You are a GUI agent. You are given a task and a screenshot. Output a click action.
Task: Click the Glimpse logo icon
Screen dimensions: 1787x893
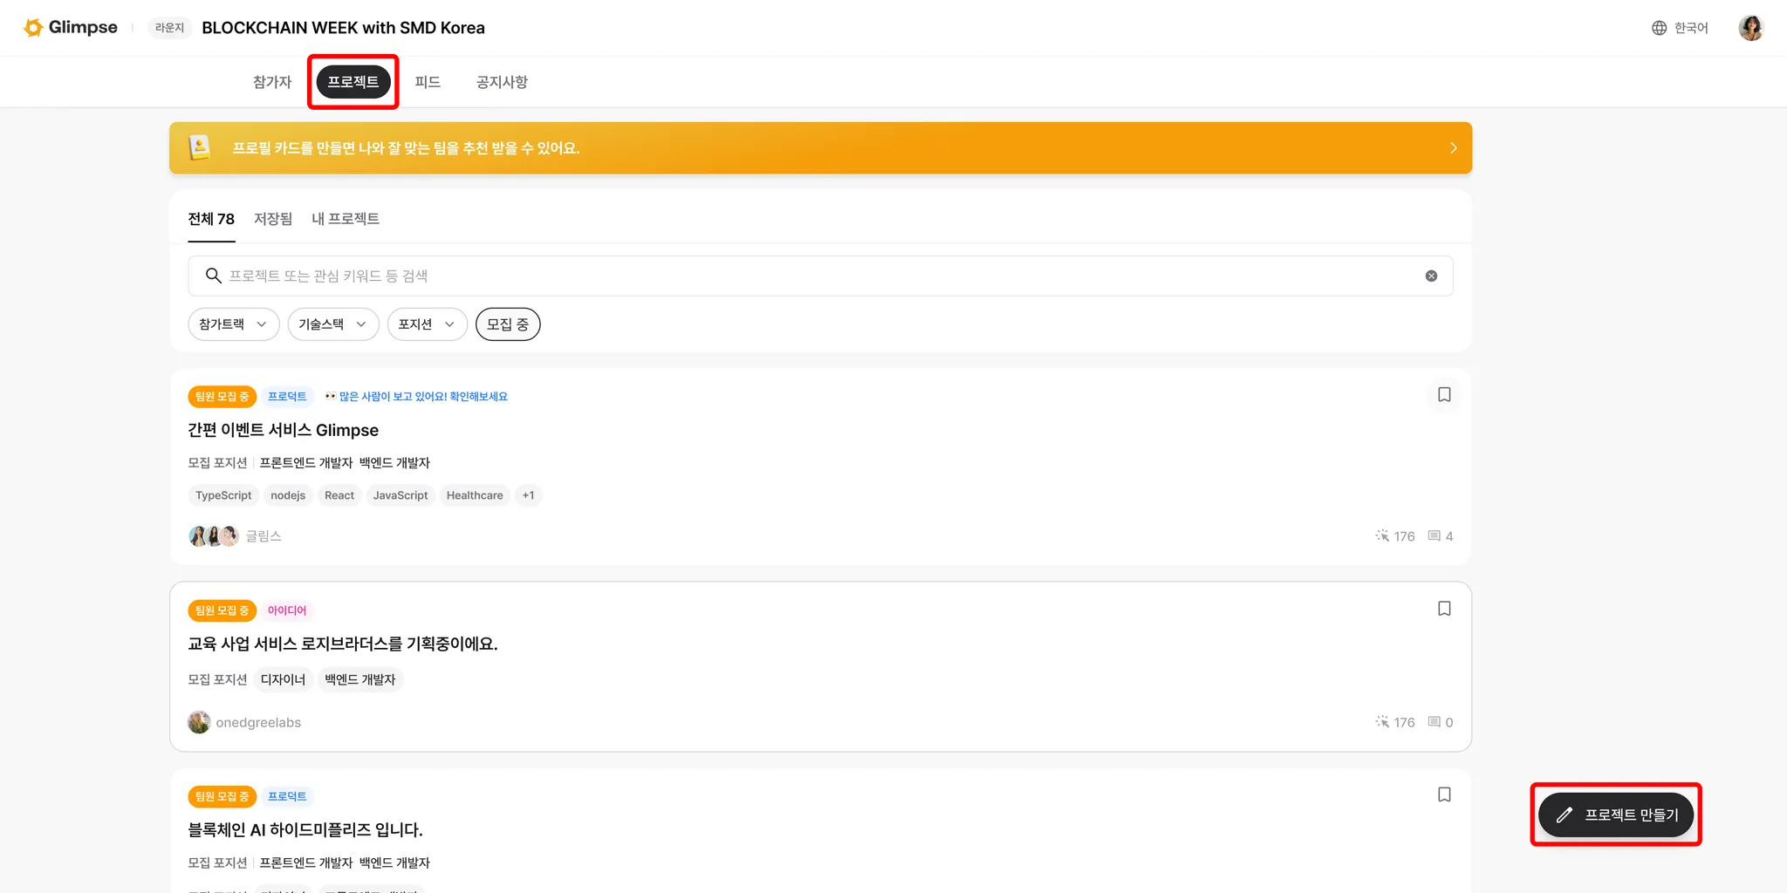(33, 28)
